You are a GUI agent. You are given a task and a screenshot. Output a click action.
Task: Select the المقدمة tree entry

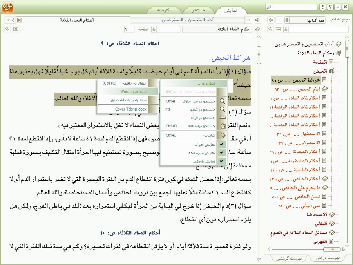point(320,62)
